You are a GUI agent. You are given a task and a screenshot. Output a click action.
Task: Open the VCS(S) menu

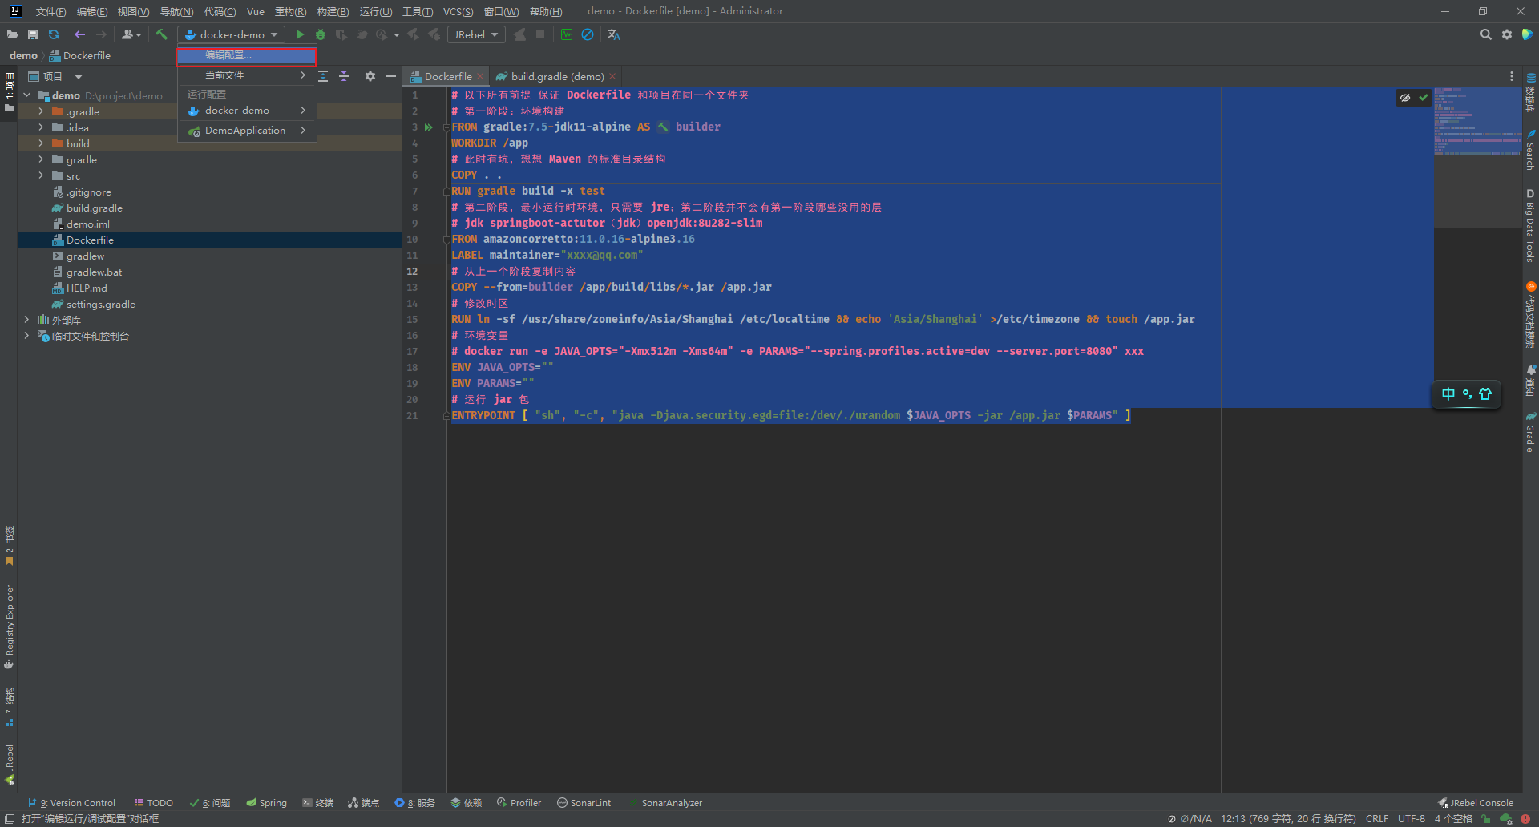coord(458,11)
